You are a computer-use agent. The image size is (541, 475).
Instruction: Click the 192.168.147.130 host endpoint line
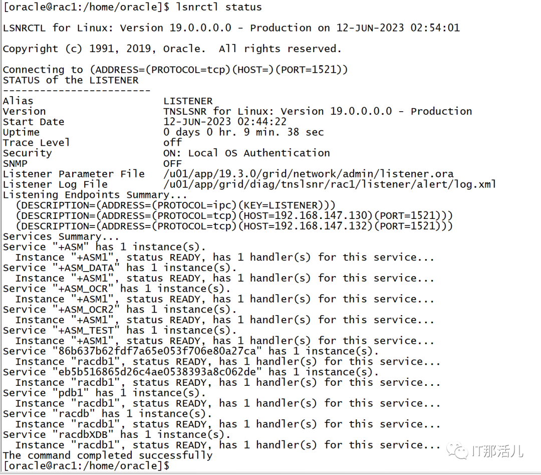point(234,216)
